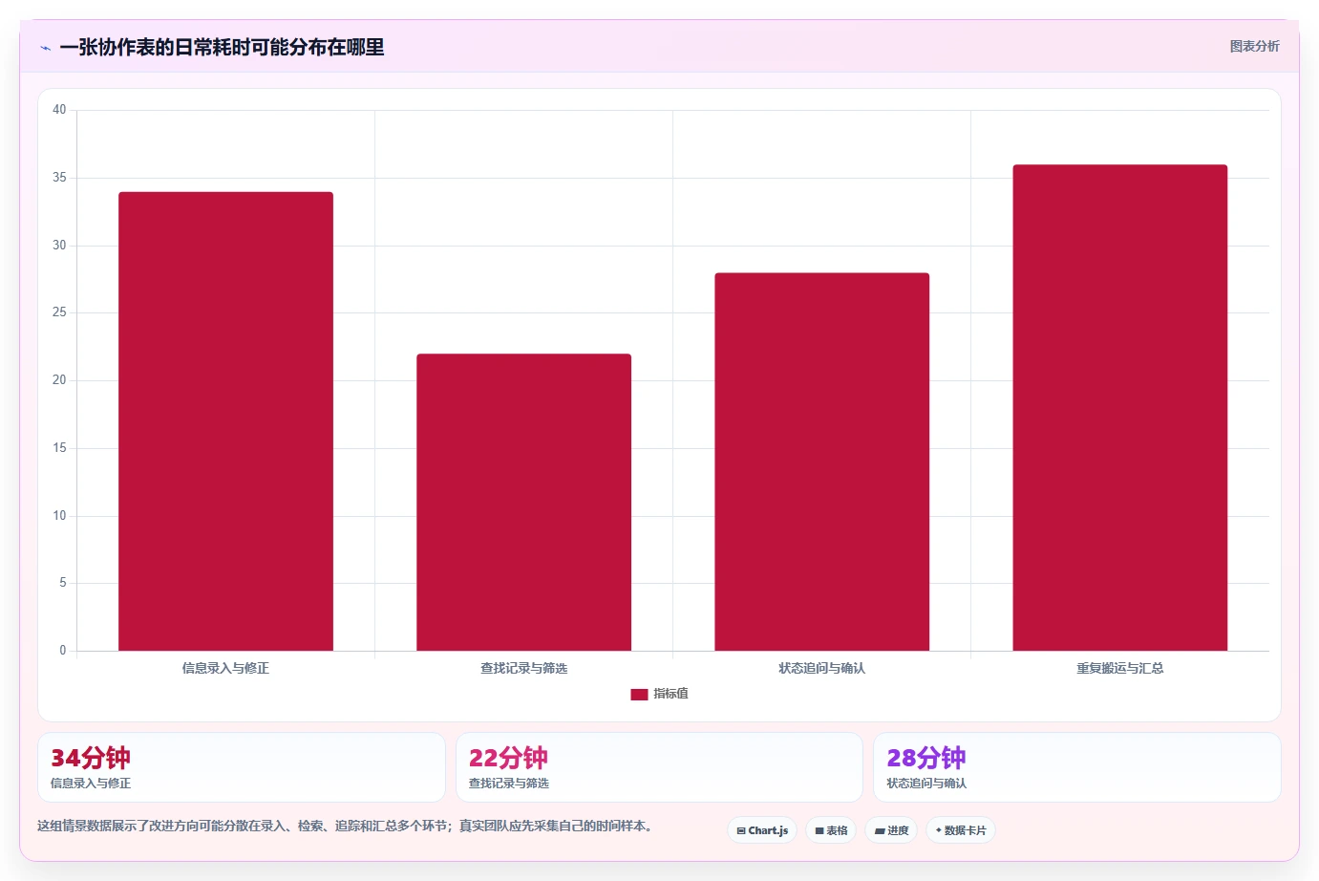Click the description text starting with 这组情景数据
Viewport: 1319px width, 881px height.
(347, 826)
